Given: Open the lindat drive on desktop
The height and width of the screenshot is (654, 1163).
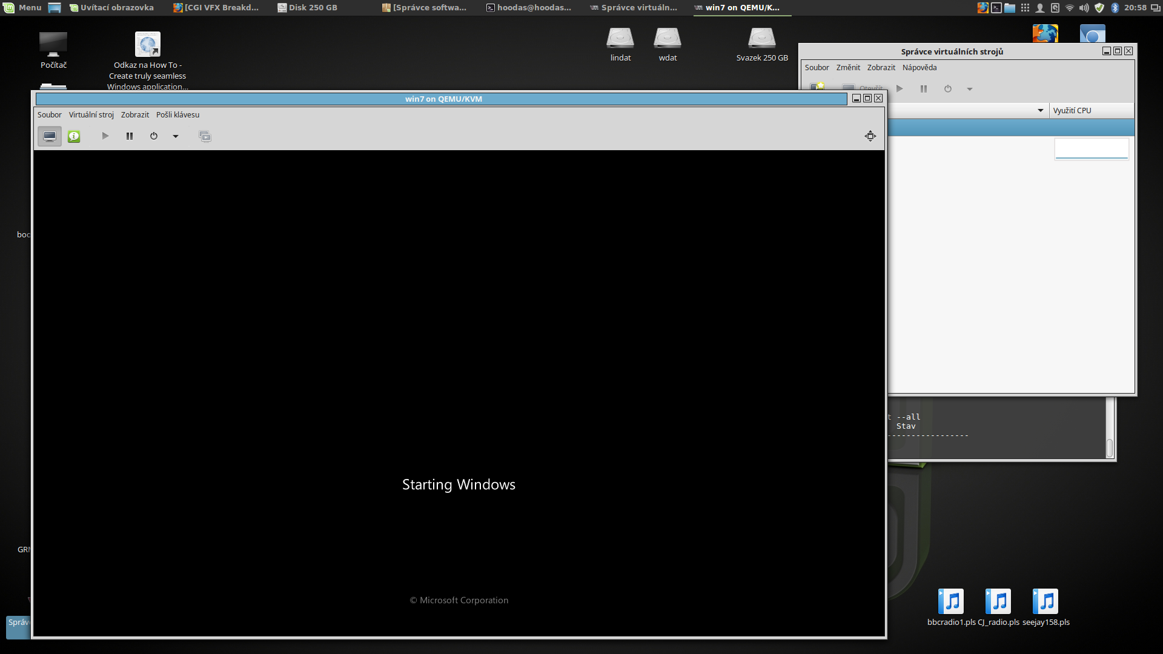Looking at the screenshot, I should pos(620,45).
